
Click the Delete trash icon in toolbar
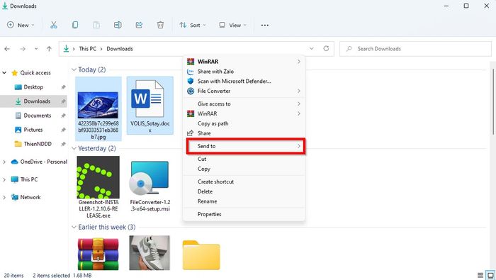tap(160, 25)
